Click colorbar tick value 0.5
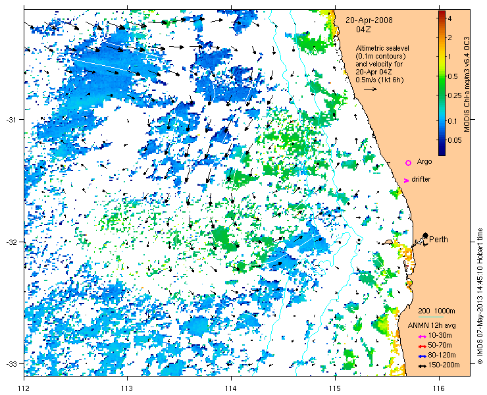This screenshot has height=395, width=487. pyautogui.click(x=453, y=76)
